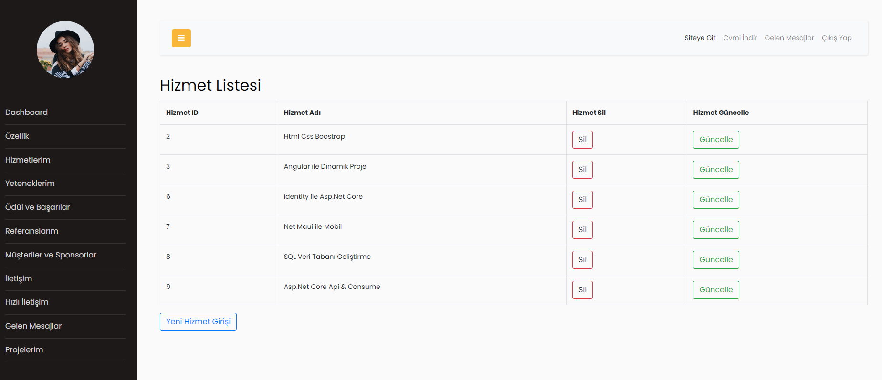Delete Angular ile Dinamik Proje service
Image resolution: width=882 pixels, height=380 pixels.
tap(582, 170)
